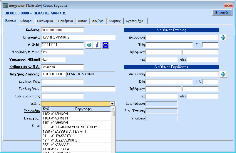Click the underlined Διεύθυνση label of company address

[x=137, y=37]
